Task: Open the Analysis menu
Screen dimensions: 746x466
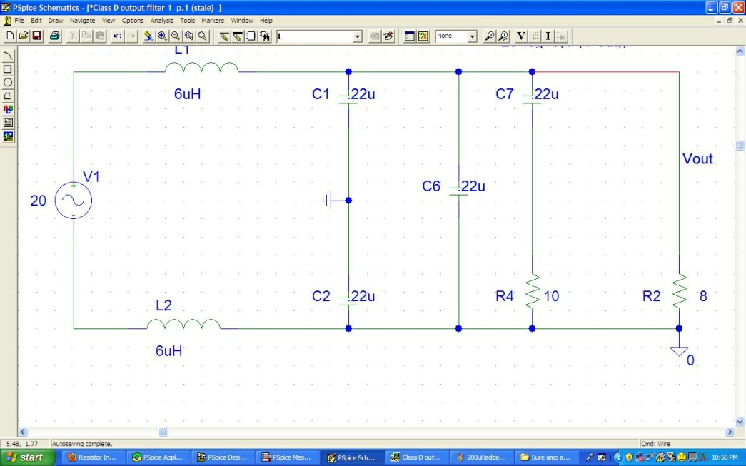Action: point(162,21)
